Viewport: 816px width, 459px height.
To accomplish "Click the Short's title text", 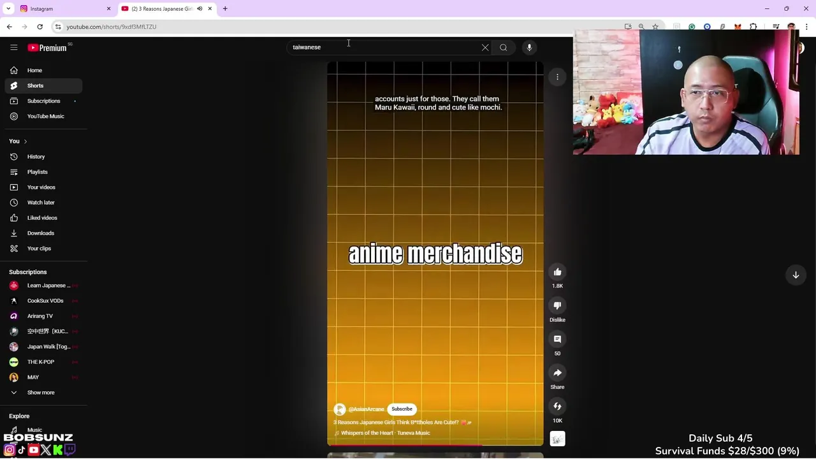I will click(402, 422).
